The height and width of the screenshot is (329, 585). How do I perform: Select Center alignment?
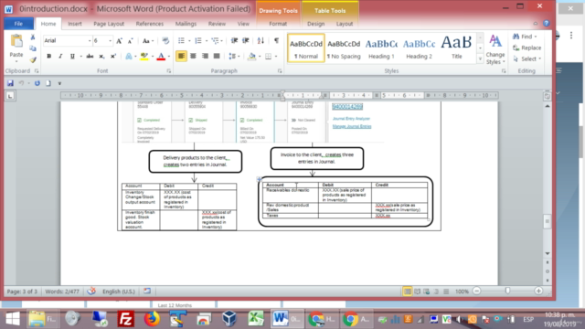[193, 57]
